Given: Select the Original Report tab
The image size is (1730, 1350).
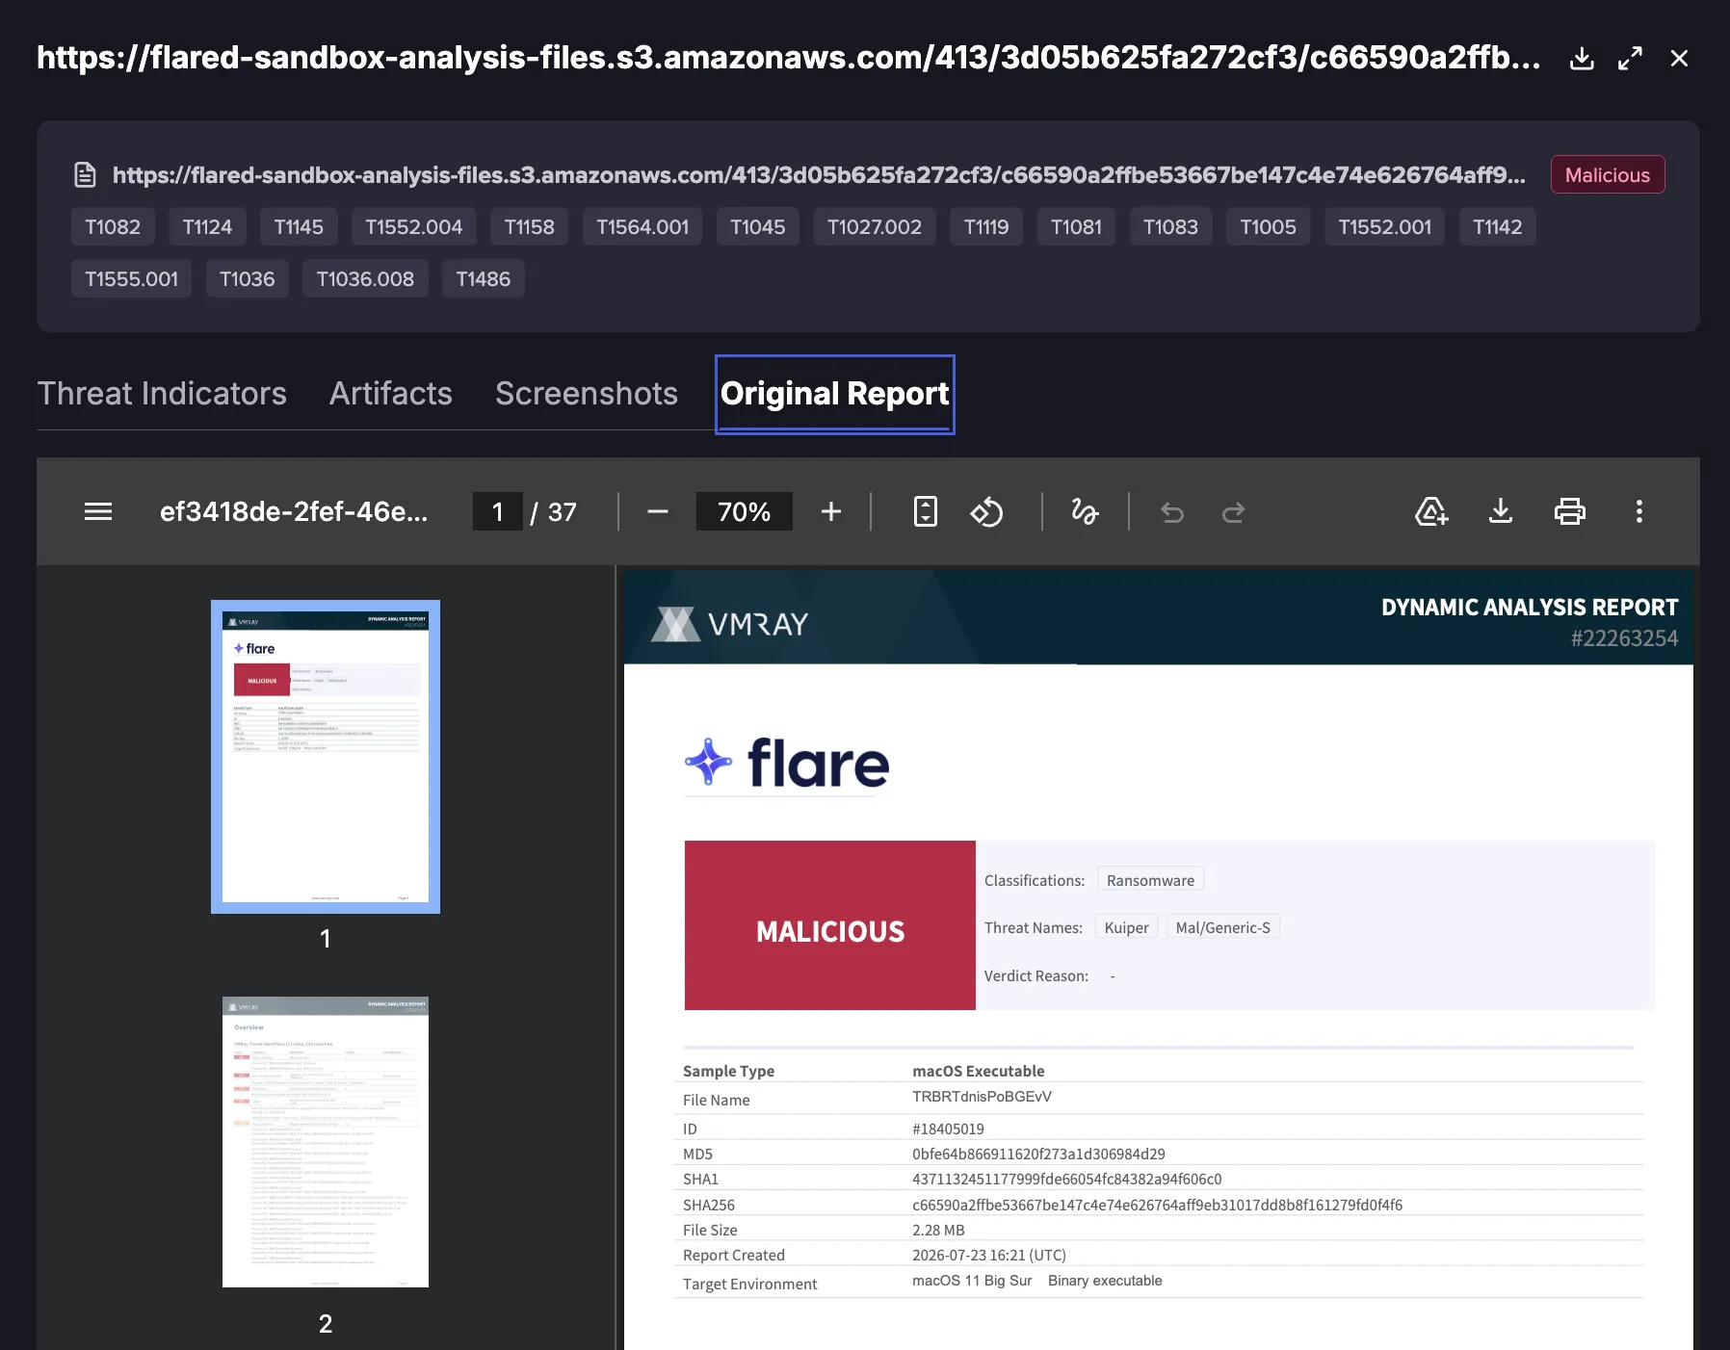Looking at the screenshot, I should 835,394.
